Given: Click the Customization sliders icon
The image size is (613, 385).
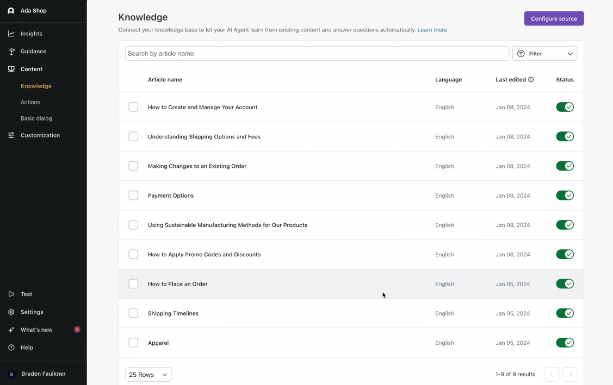Looking at the screenshot, I should (11, 135).
